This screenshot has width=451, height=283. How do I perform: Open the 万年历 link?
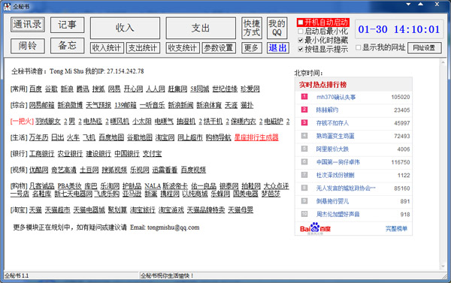click(x=38, y=137)
